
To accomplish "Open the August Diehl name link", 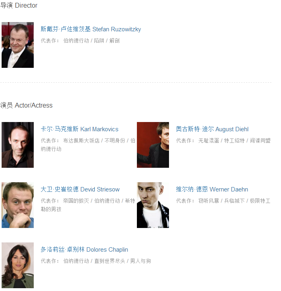I will [212, 129].
